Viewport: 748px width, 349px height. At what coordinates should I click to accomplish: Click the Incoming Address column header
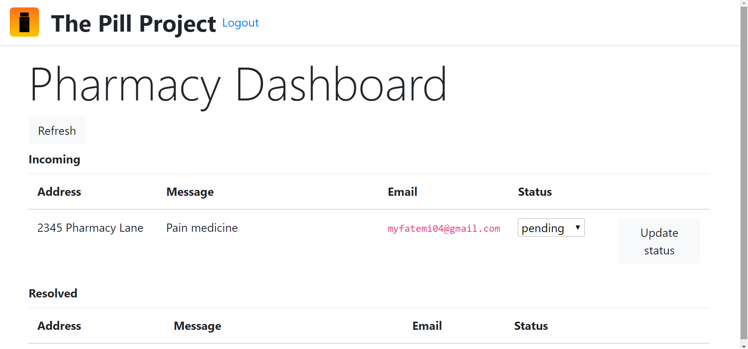click(59, 192)
